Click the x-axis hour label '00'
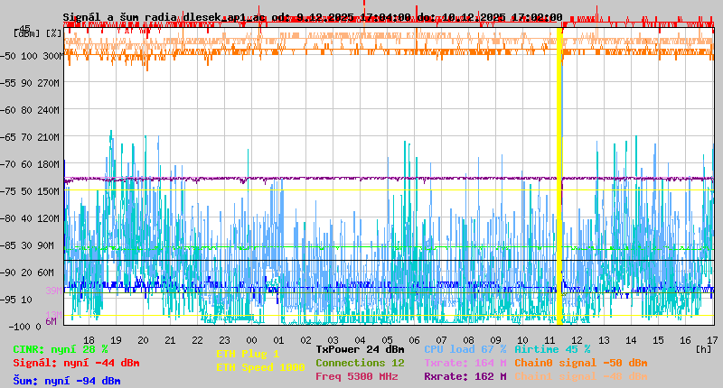Viewport: 723px width, 388px height. (x=252, y=340)
